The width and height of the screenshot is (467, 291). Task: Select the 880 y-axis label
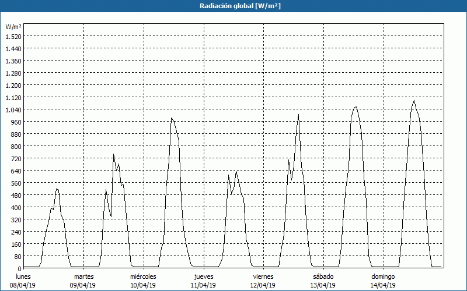[x=17, y=134]
